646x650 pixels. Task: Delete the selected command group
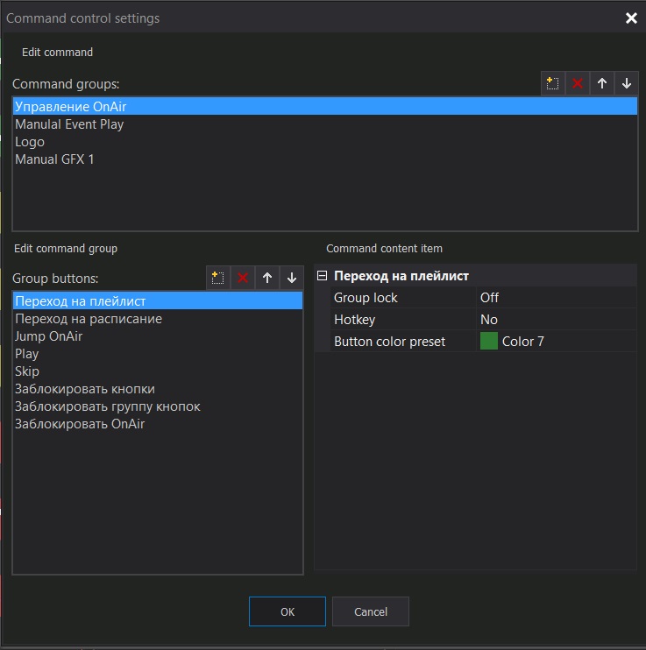tap(577, 83)
